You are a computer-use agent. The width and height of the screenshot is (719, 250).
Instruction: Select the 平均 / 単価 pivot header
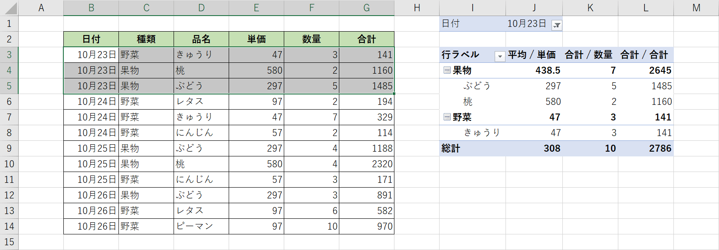click(x=532, y=55)
